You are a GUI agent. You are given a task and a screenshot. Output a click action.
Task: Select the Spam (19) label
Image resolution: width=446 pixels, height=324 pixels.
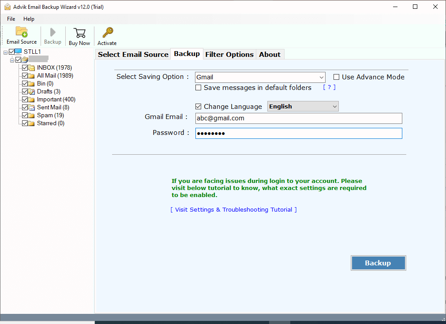click(x=50, y=115)
